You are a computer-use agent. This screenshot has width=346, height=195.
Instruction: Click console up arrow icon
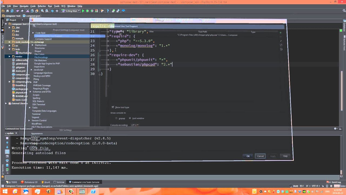(x=7, y=143)
